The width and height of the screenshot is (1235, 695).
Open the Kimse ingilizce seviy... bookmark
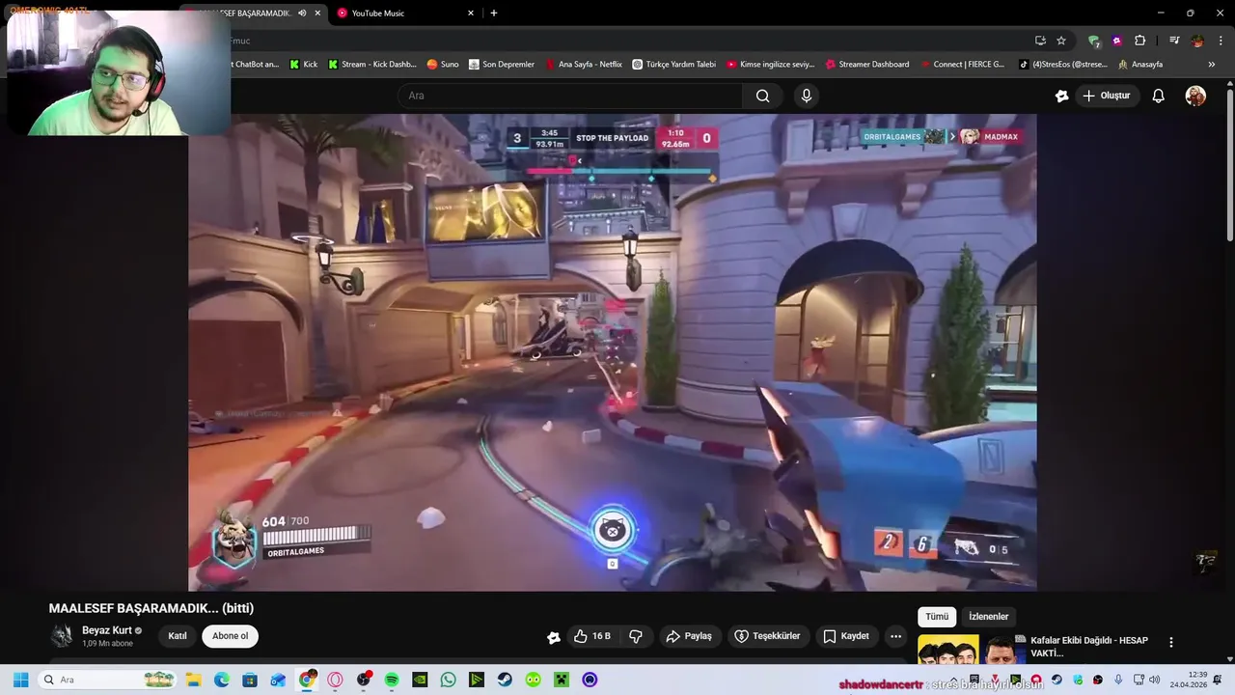point(771,65)
